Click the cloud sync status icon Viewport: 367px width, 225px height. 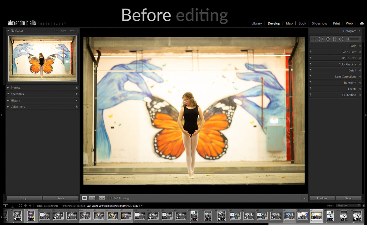point(362,23)
